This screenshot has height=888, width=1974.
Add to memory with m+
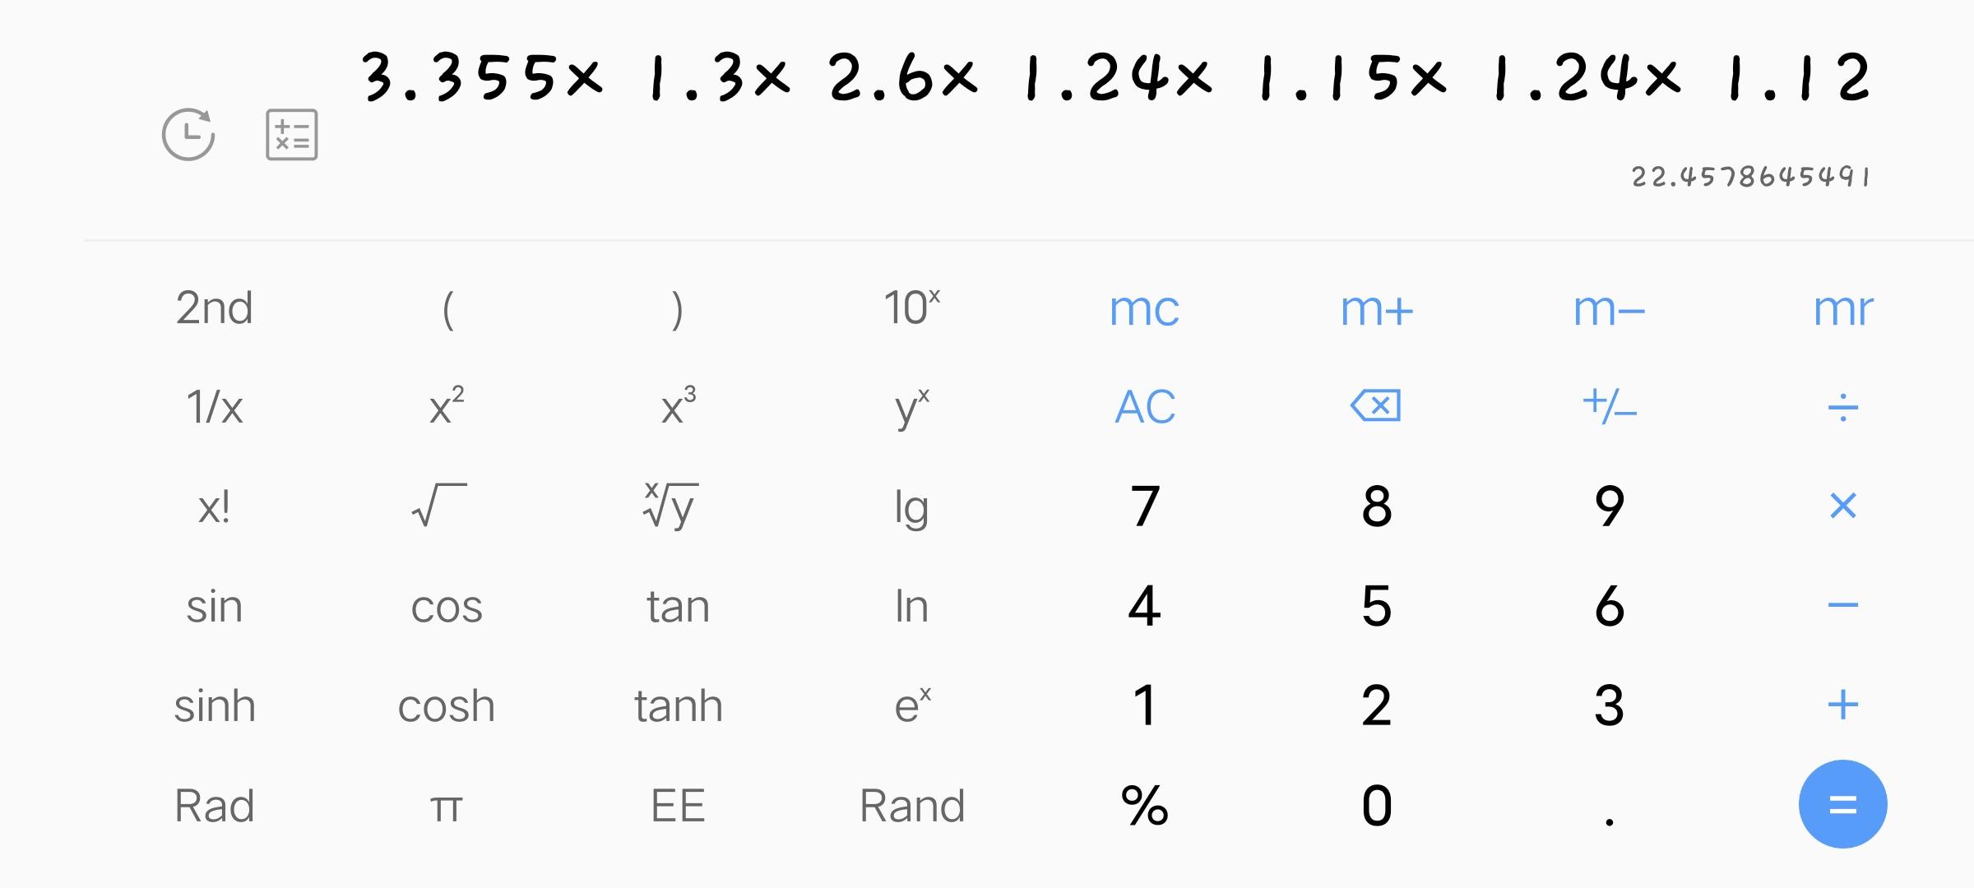[1376, 310]
